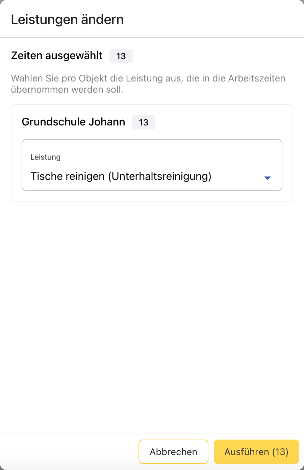Click the small Leistung field label
This screenshot has height=470, width=304.
(x=45, y=157)
